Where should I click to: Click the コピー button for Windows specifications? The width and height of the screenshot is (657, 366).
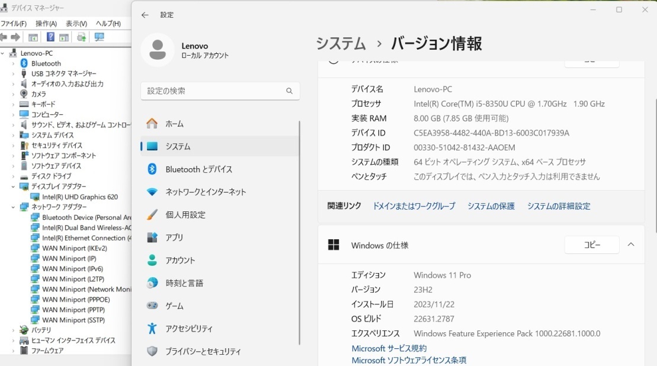pyautogui.click(x=591, y=244)
